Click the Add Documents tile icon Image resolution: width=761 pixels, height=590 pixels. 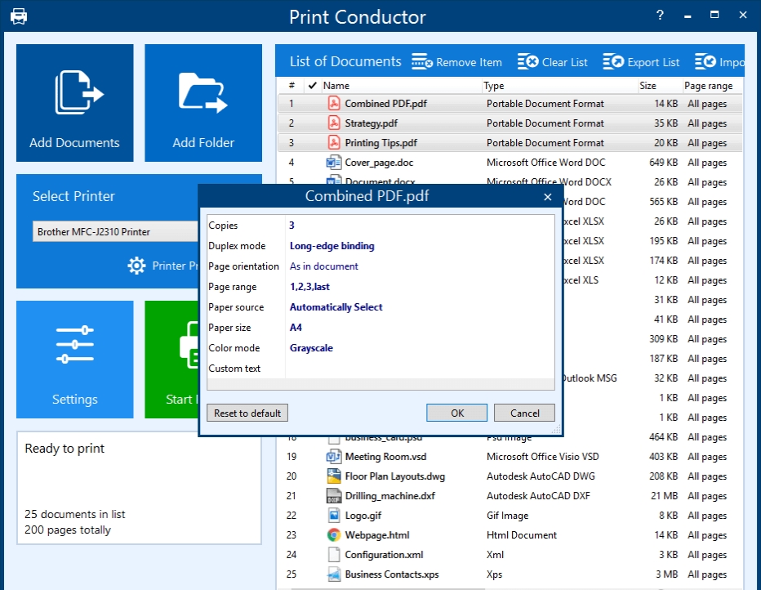[75, 92]
